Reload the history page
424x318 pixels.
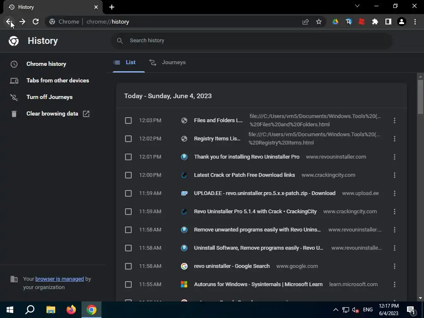pos(36,22)
